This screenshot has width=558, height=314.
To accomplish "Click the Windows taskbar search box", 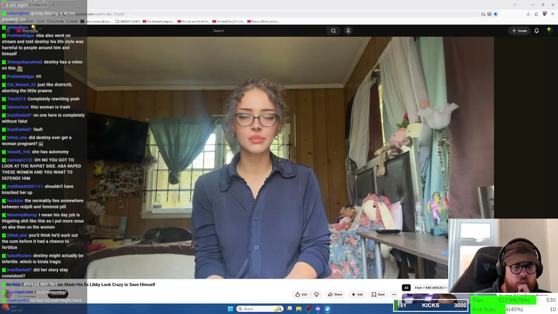I will coord(259,309).
